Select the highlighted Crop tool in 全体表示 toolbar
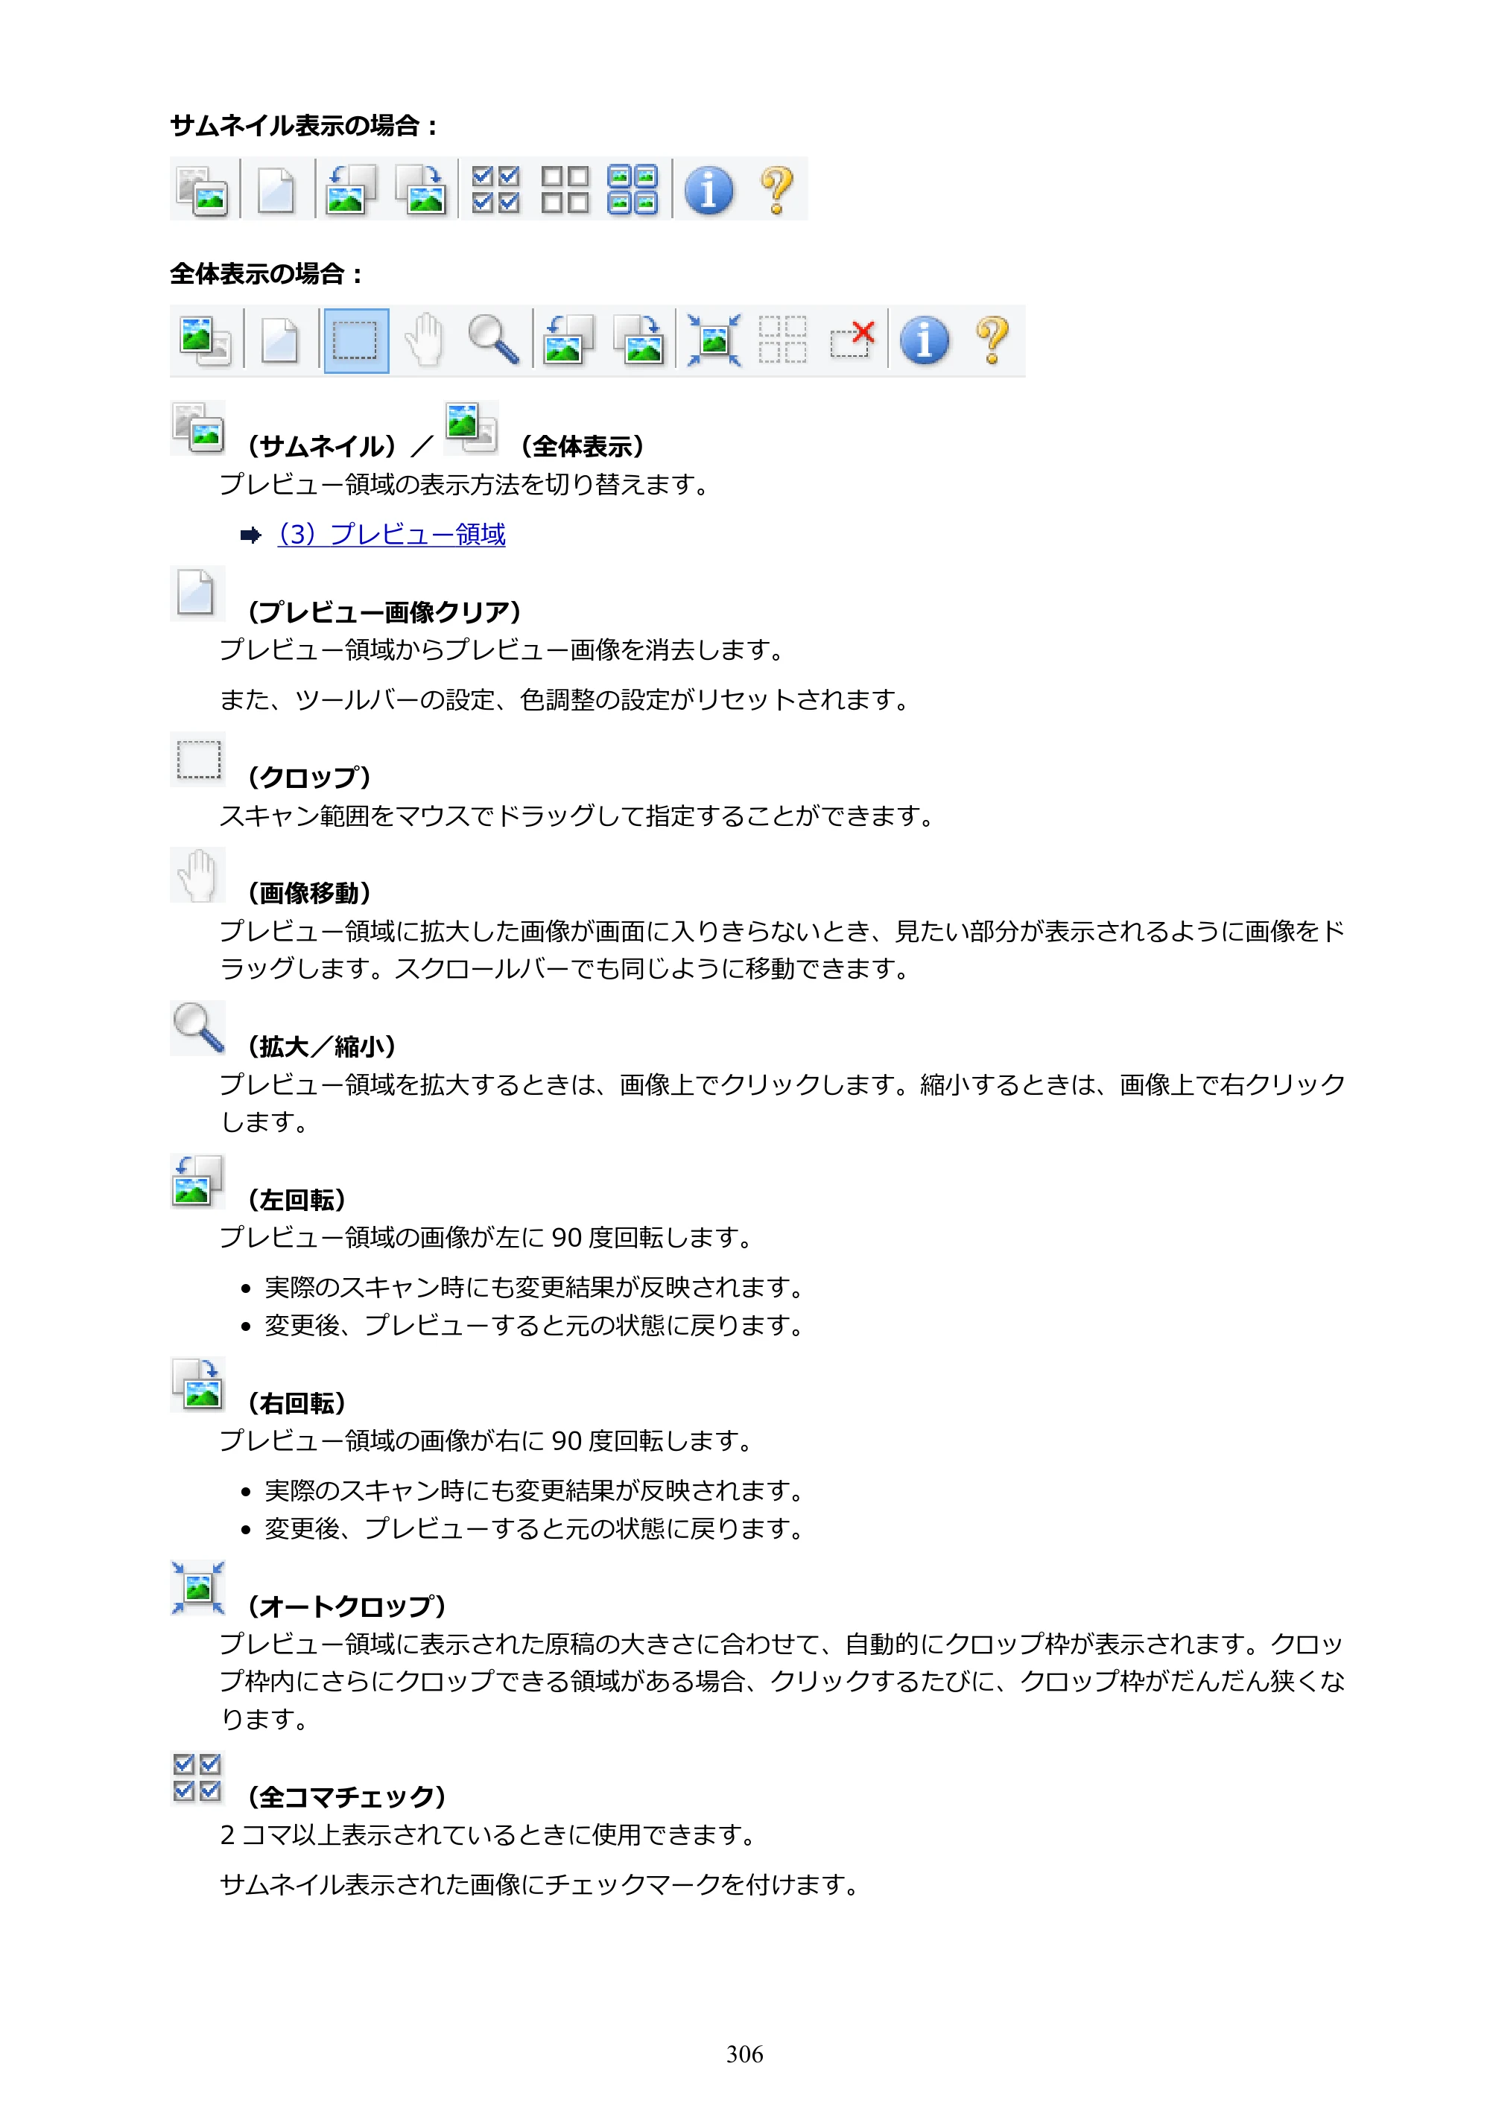This screenshot has height=2107, width=1490. [x=355, y=340]
